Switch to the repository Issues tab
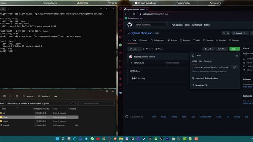Viewport: 253px width, 142px height. tap(143, 40)
